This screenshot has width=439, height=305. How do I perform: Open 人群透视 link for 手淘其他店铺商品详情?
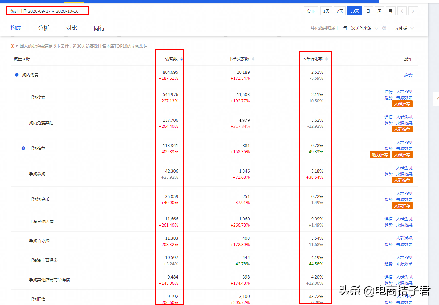[x=404, y=277]
